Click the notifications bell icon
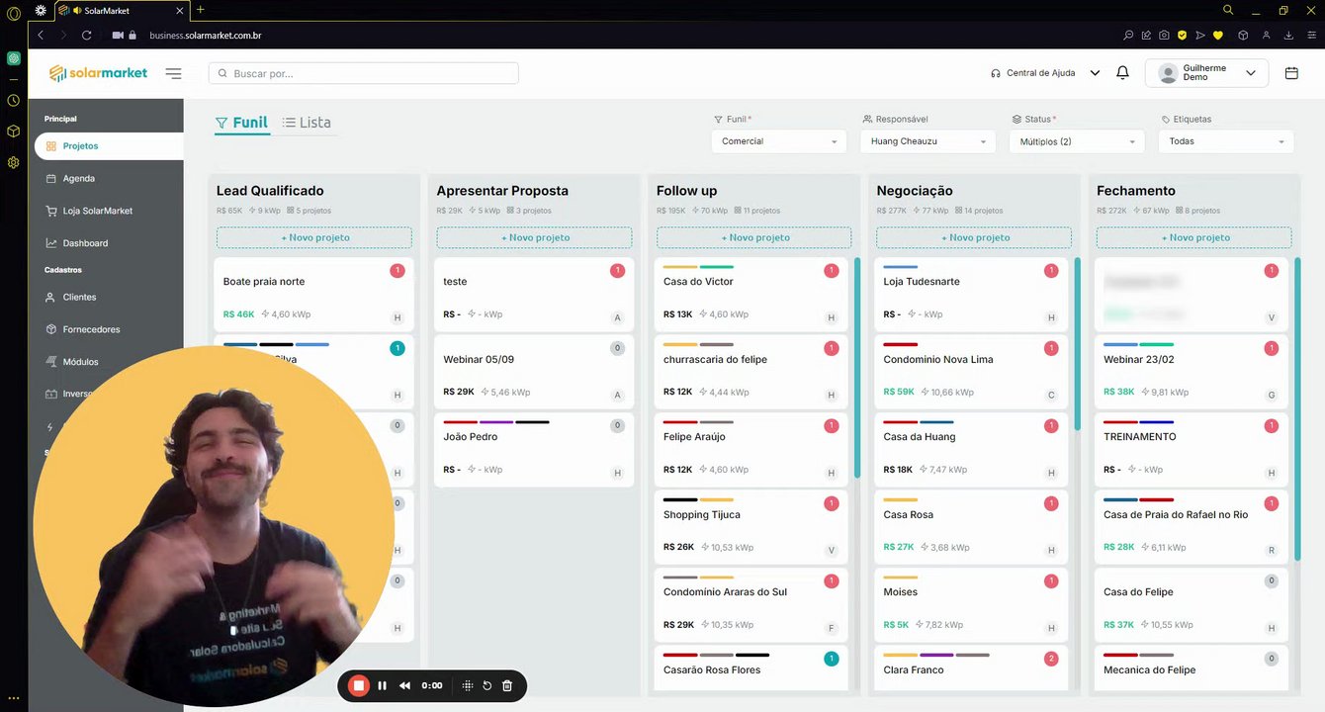Image resolution: width=1325 pixels, height=712 pixels. click(1122, 73)
